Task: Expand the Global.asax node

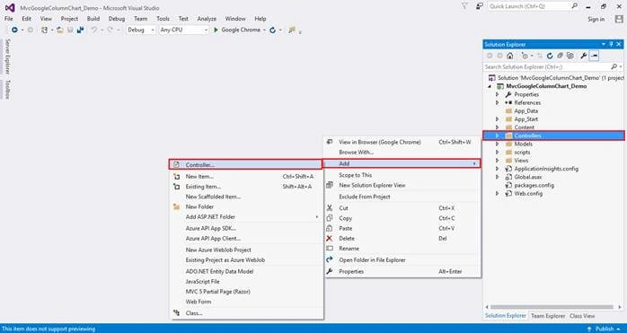Action: tap(497, 177)
